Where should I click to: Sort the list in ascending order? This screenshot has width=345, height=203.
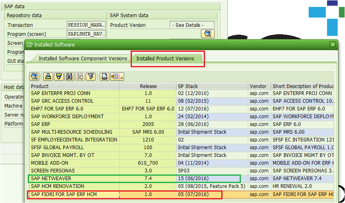[48, 77]
